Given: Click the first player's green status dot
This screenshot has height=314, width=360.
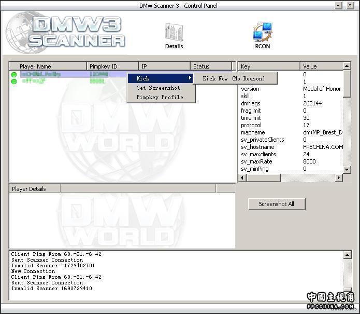Looking at the screenshot, I should coord(14,75).
